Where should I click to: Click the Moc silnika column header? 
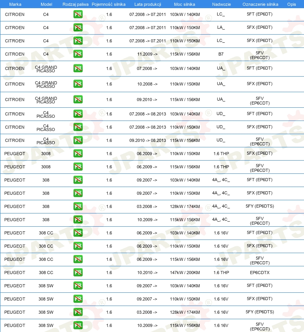coord(185,4)
